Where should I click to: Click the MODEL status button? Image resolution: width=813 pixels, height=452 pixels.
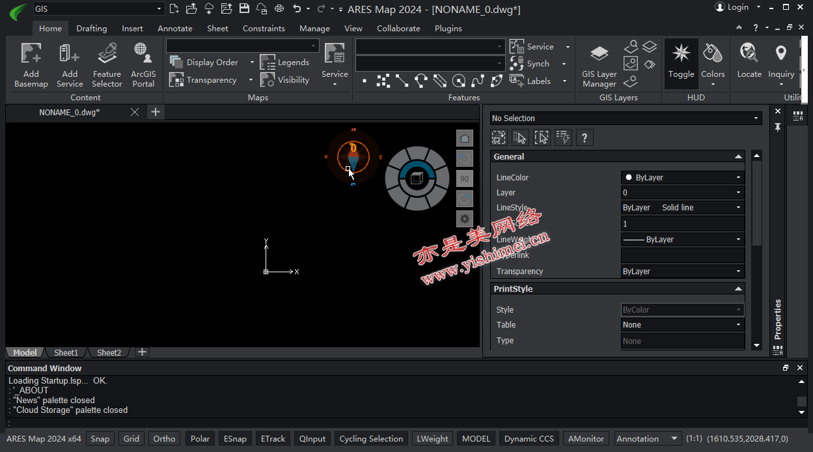(x=476, y=439)
